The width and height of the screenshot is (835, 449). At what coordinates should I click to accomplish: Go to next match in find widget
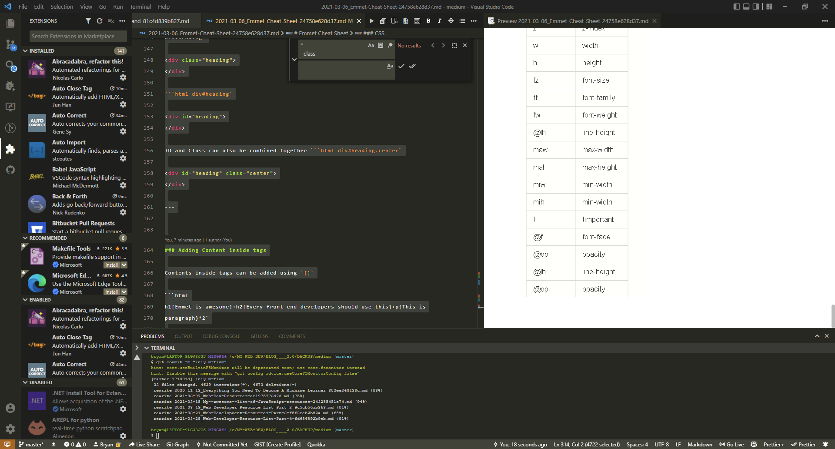(x=443, y=45)
